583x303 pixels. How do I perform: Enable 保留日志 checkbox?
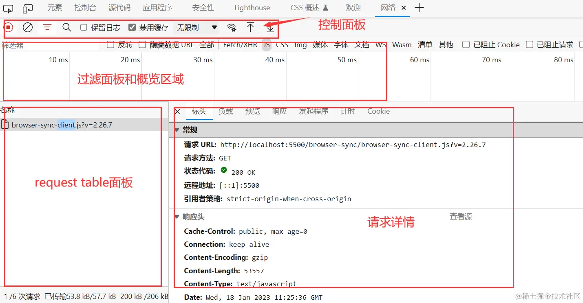tap(84, 27)
